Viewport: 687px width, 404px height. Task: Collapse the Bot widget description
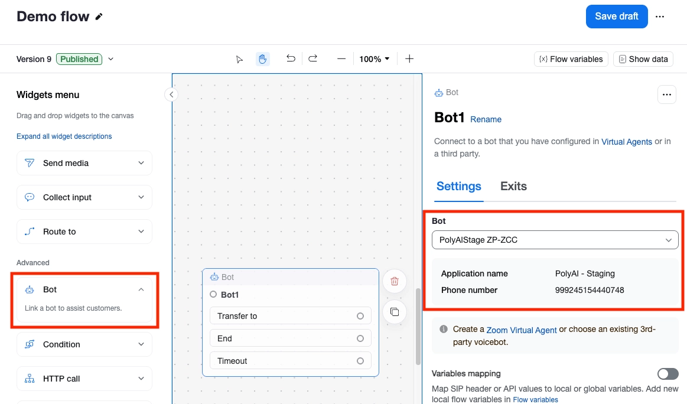pyautogui.click(x=141, y=289)
